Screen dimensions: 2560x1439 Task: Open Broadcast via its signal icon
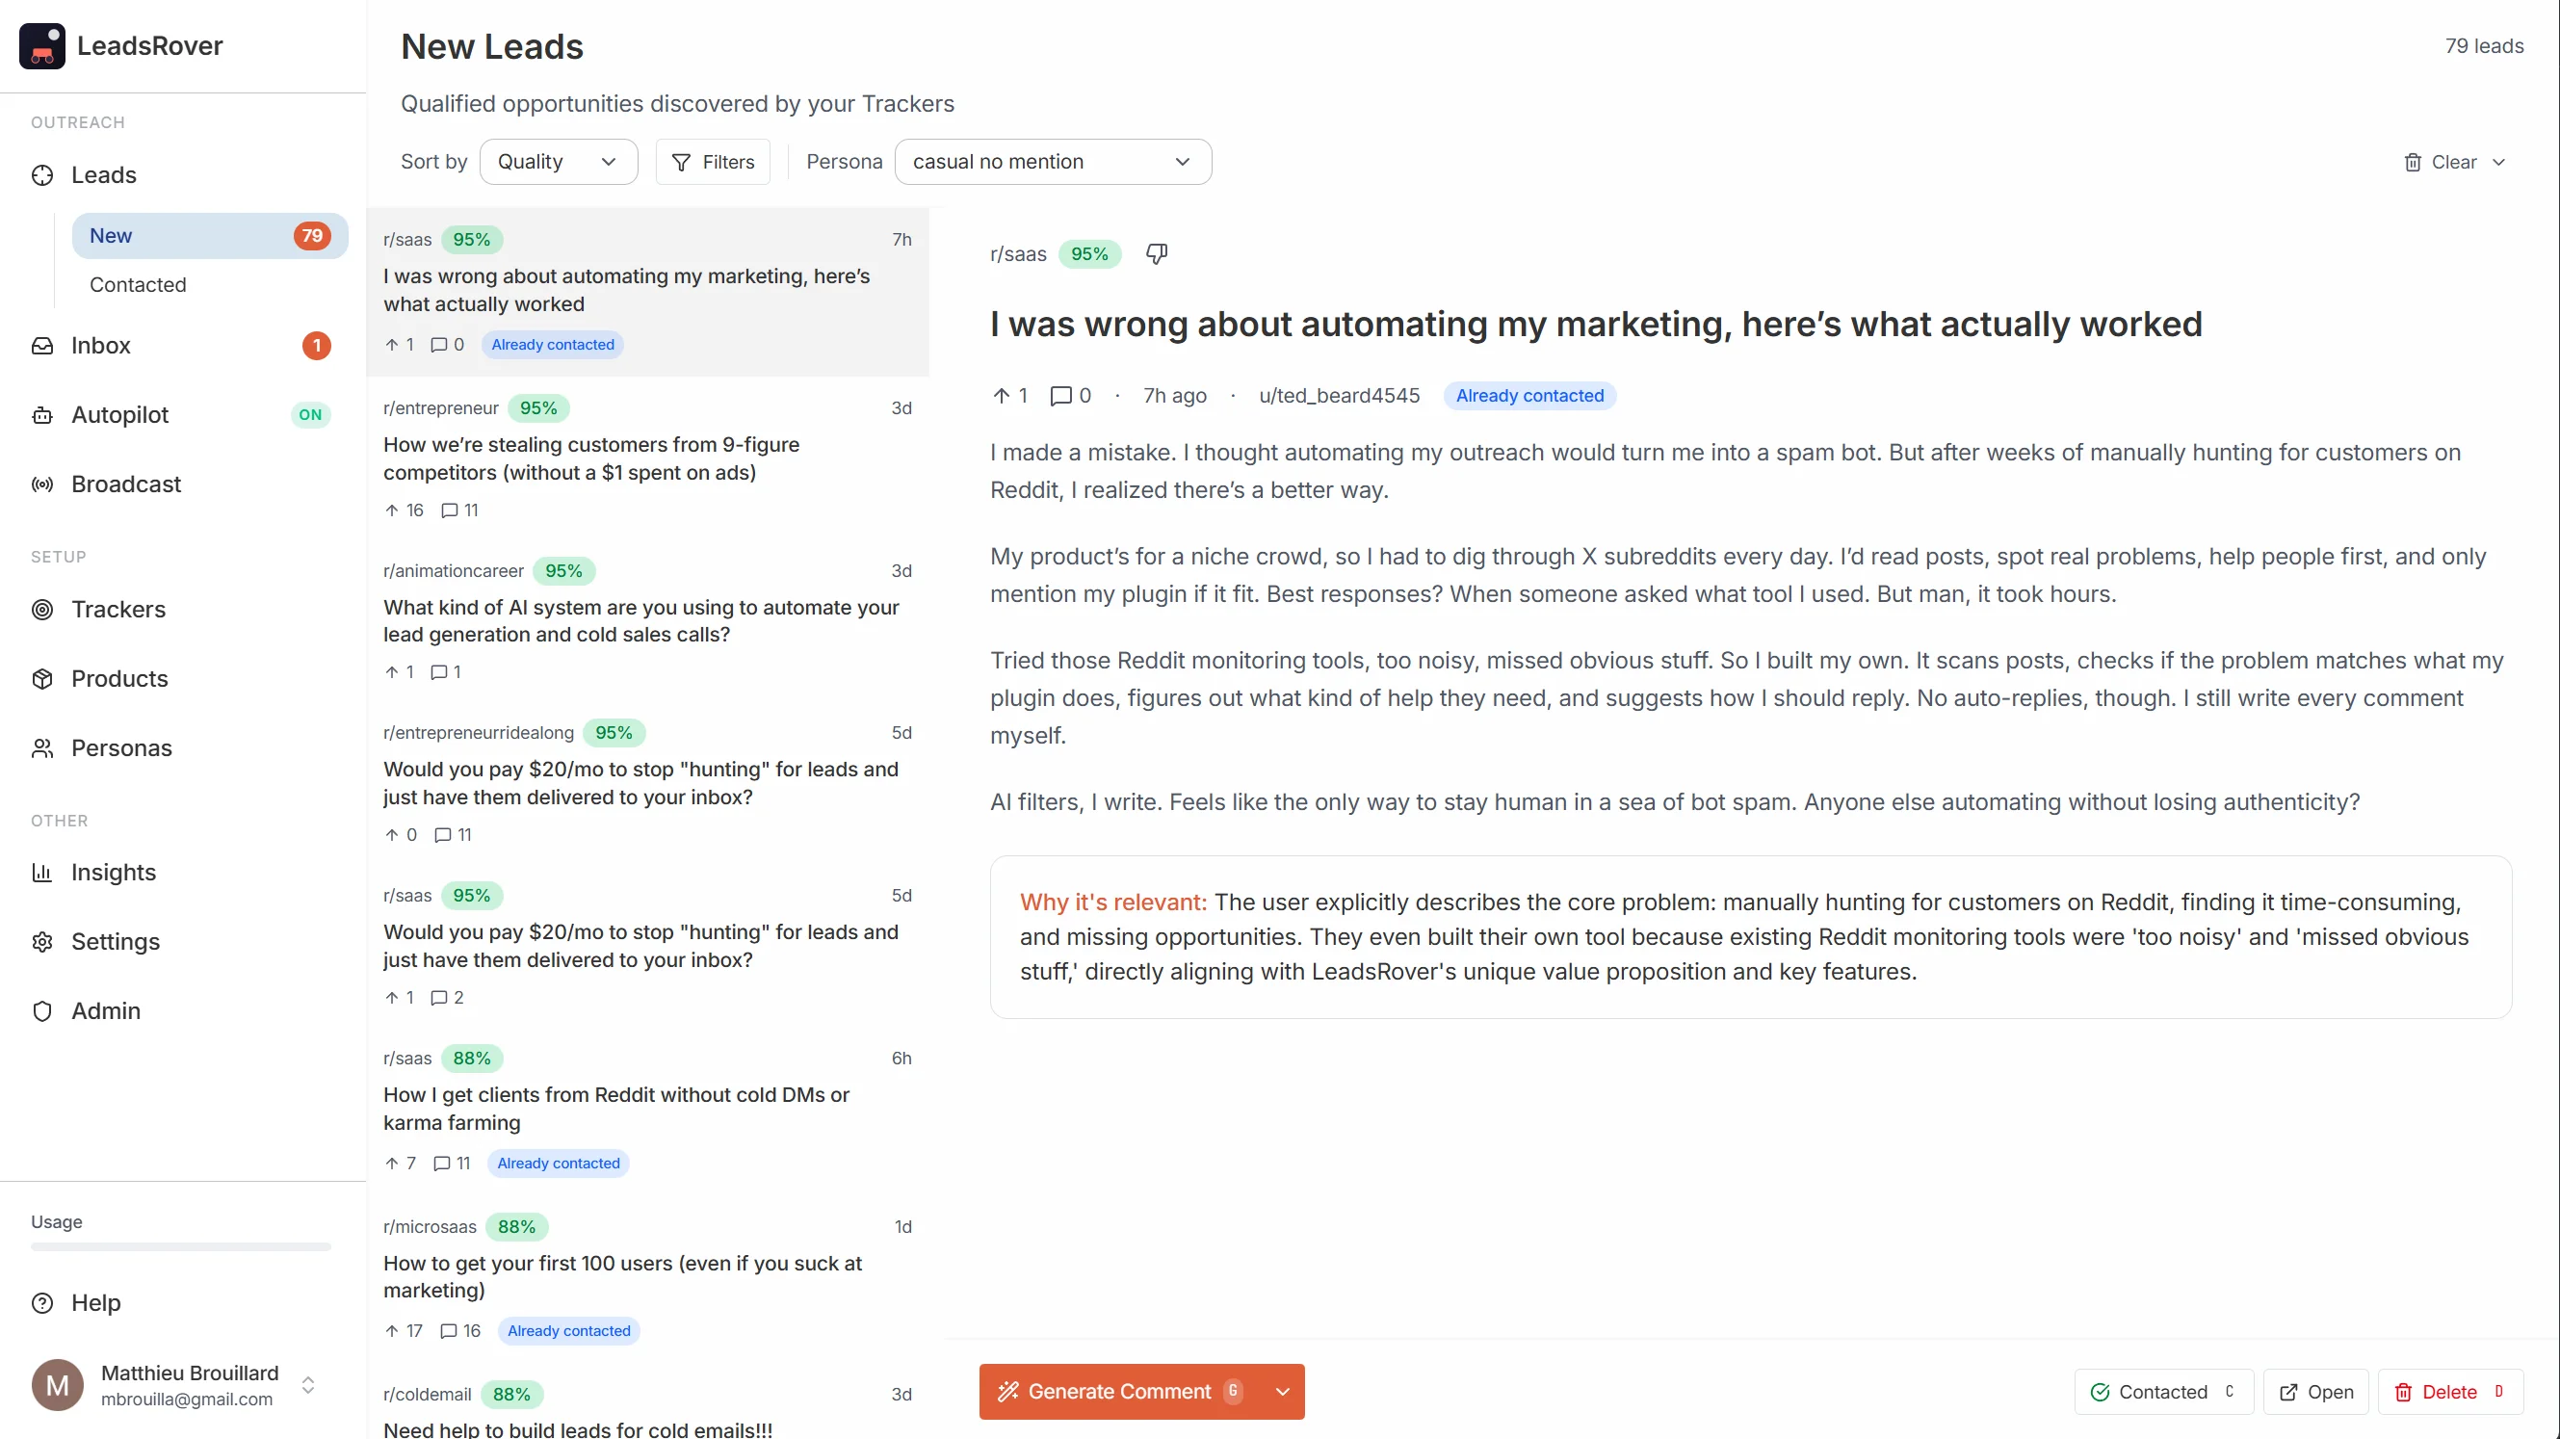(x=42, y=484)
